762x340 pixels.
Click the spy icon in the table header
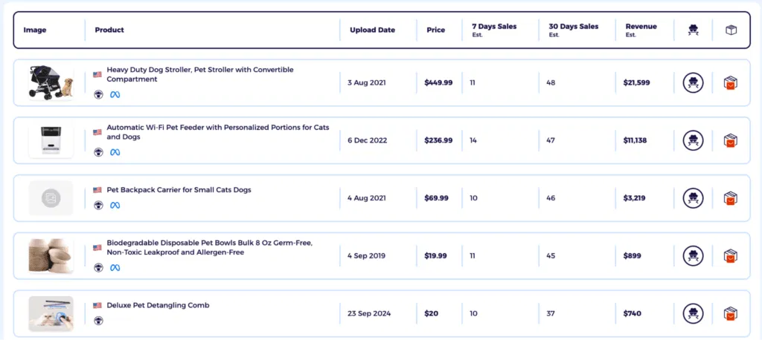[x=694, y=30]
